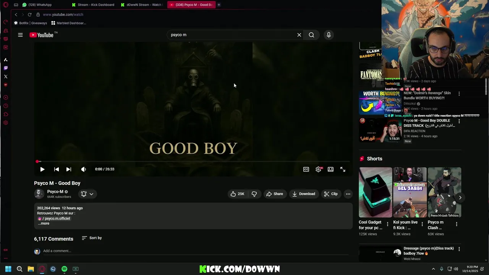Open Opera sidebar settings gear
The height and width of the screenshot is (275, 489).
5,123
